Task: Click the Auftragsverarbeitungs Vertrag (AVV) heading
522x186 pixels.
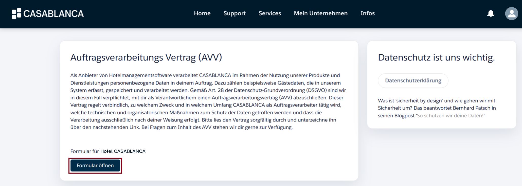Action: pos(146,57)
